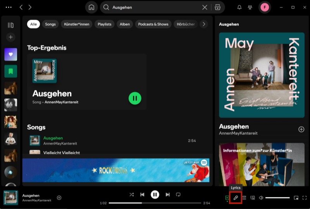
Task: Show more filter chips with chevron
Action: pyautogui.click(x=204, y=24)
